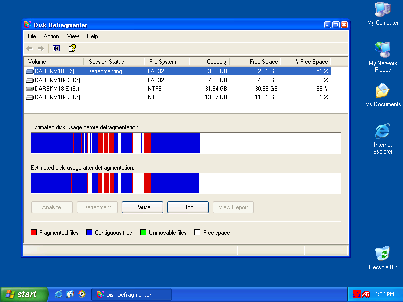
Task: Select the DAREKM18-D (D:) volume name
Action: click(57, 80)
